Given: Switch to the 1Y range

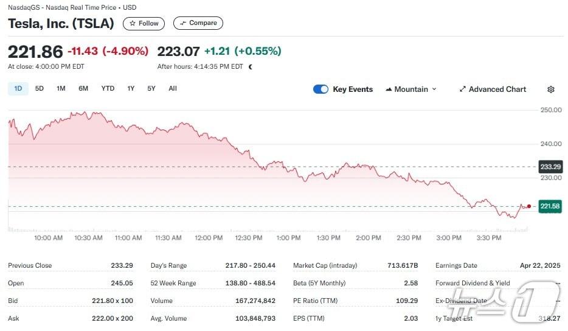Looking at the screenshot, I should (x=131, y=89).
